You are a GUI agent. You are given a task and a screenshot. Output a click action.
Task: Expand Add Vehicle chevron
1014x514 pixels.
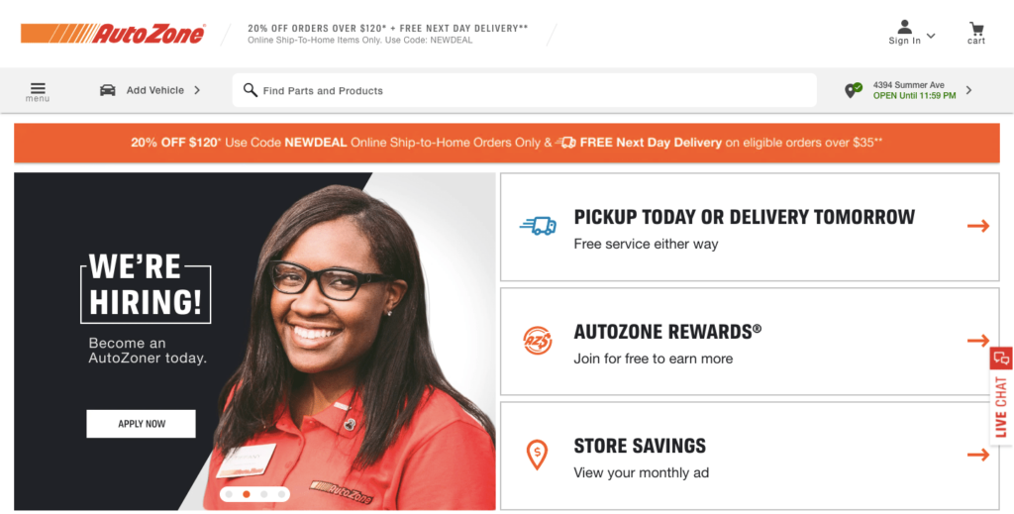pos(197,90)
